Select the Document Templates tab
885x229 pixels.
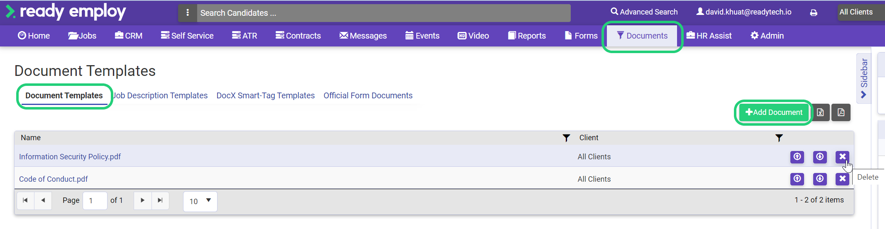(x=64, y=96)
